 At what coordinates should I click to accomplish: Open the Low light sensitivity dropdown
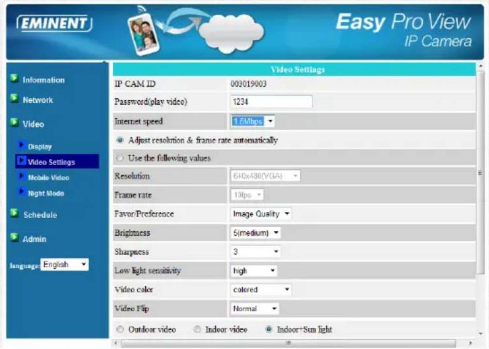[x=254, y=270]
